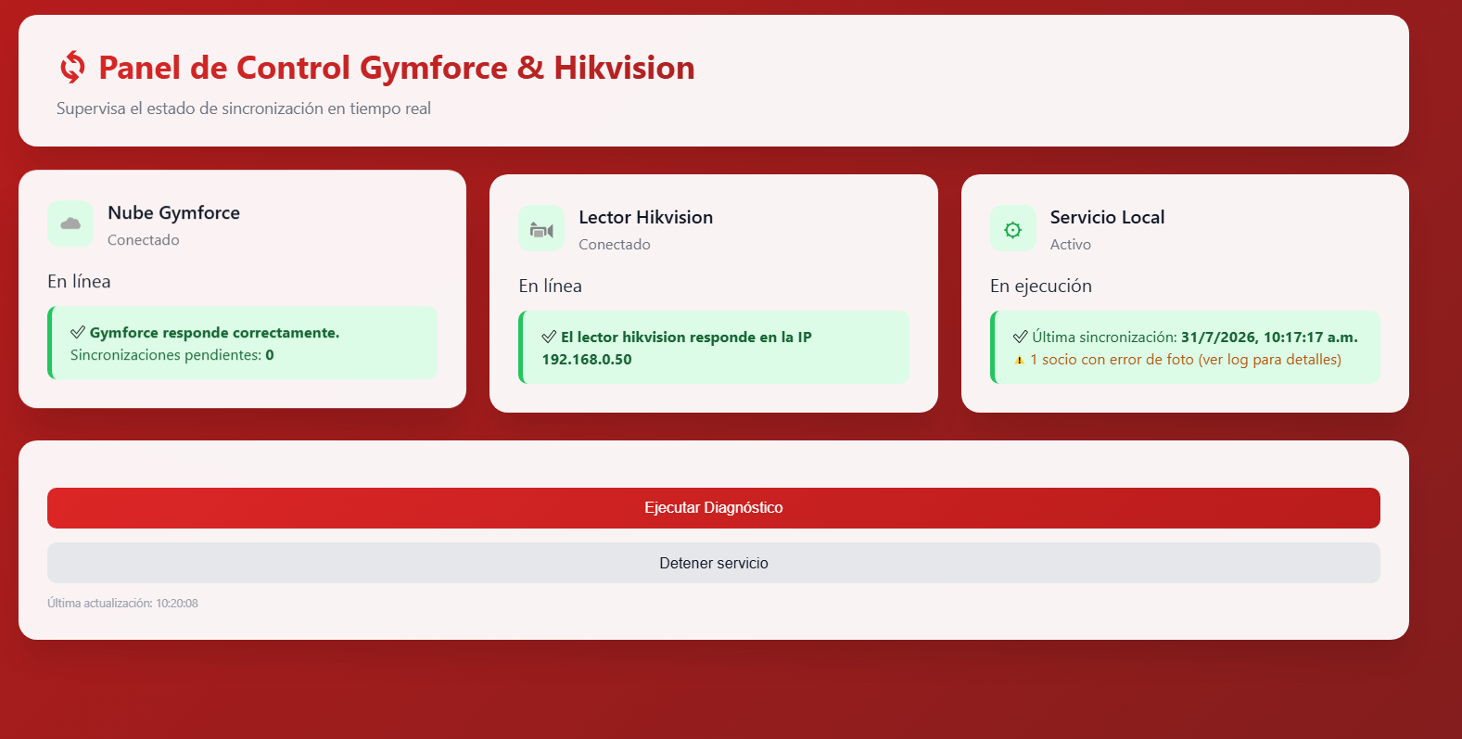Click the warning triangle beside the photo error notice
The image size is (1462, 739).
point(1020,360)
